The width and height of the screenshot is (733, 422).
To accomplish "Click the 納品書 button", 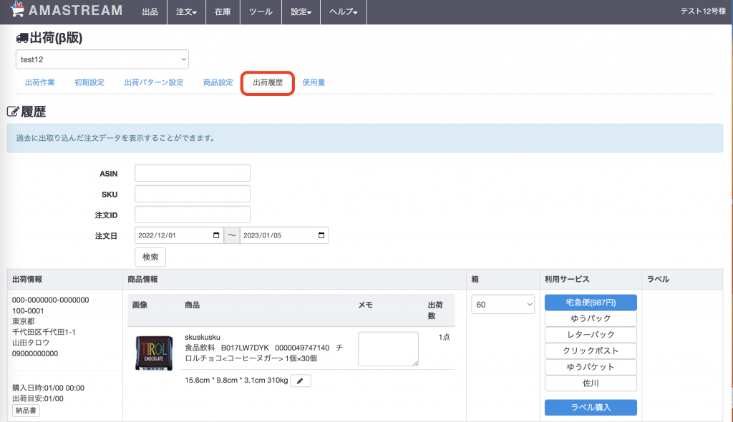I will [x=26, y=411].
